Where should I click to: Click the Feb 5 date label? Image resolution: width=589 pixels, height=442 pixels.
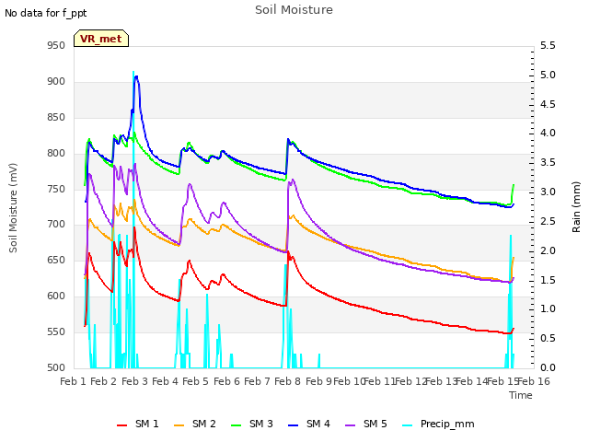(195, 381)
